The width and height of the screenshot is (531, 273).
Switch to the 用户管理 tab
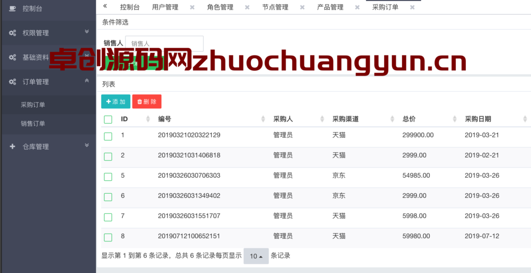tap(165, 7)
